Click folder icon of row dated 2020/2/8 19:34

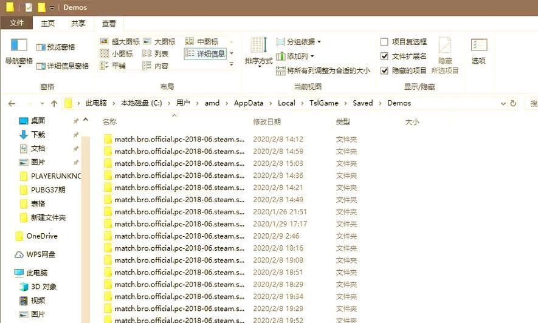tap(108, 297)
